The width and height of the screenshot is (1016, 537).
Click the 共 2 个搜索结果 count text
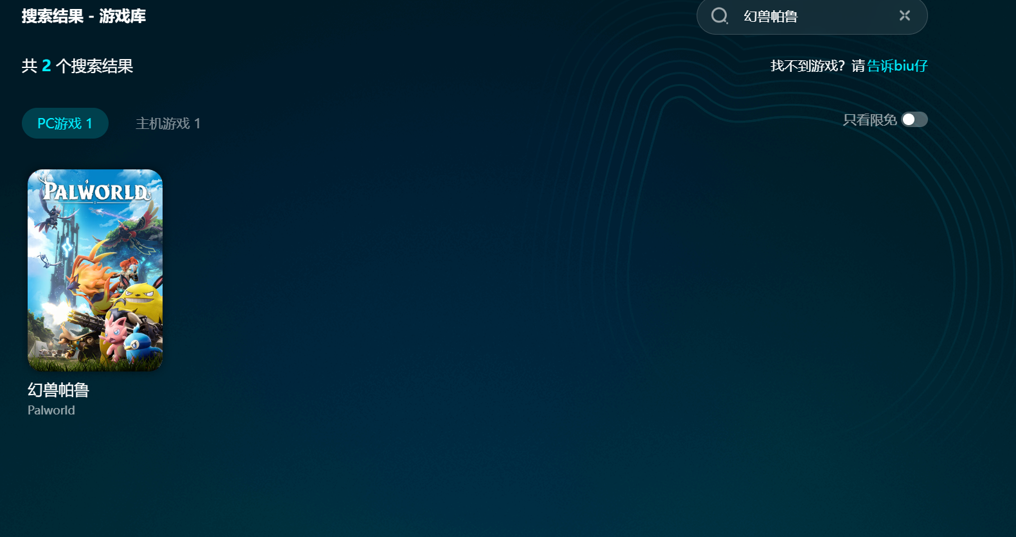(x=78, y=66)
